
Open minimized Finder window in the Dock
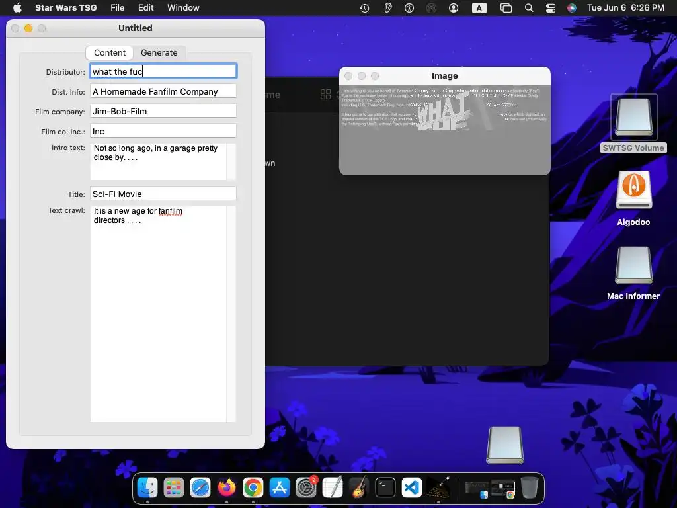(x=476, y=489)
